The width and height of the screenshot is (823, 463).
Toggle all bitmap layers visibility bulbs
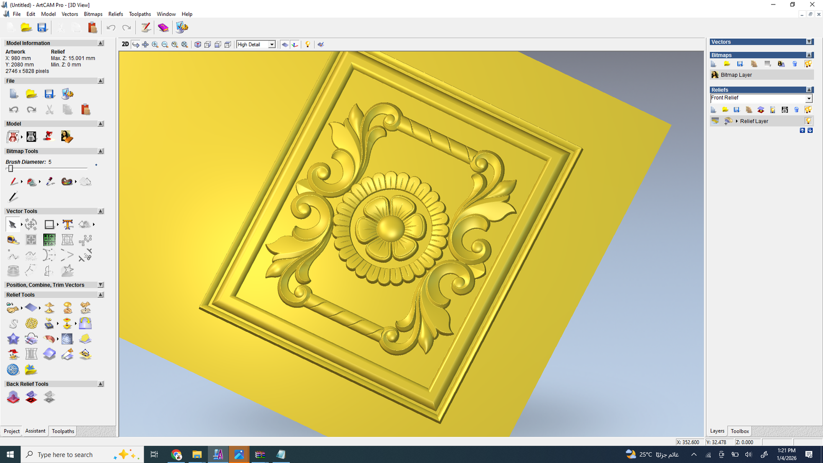click(808, 64)
